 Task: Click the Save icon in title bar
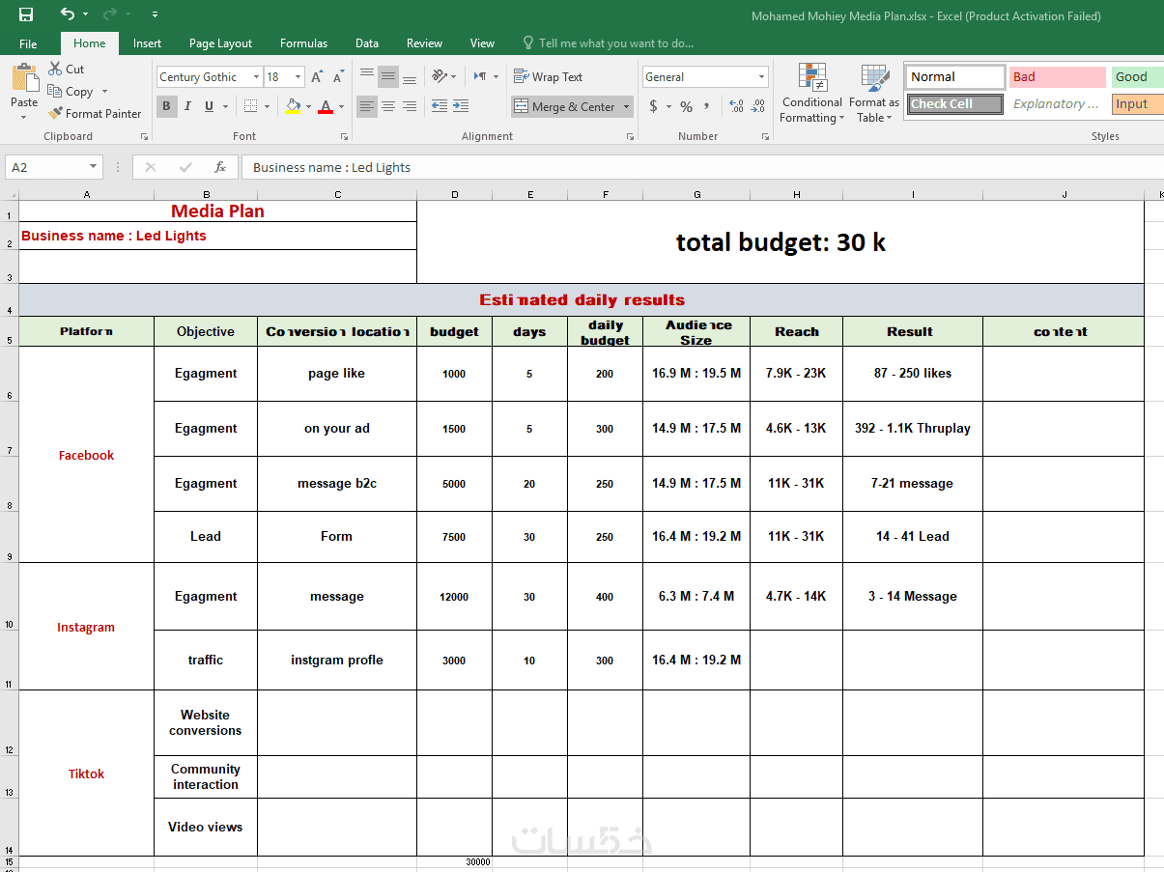tap(26, 14)
